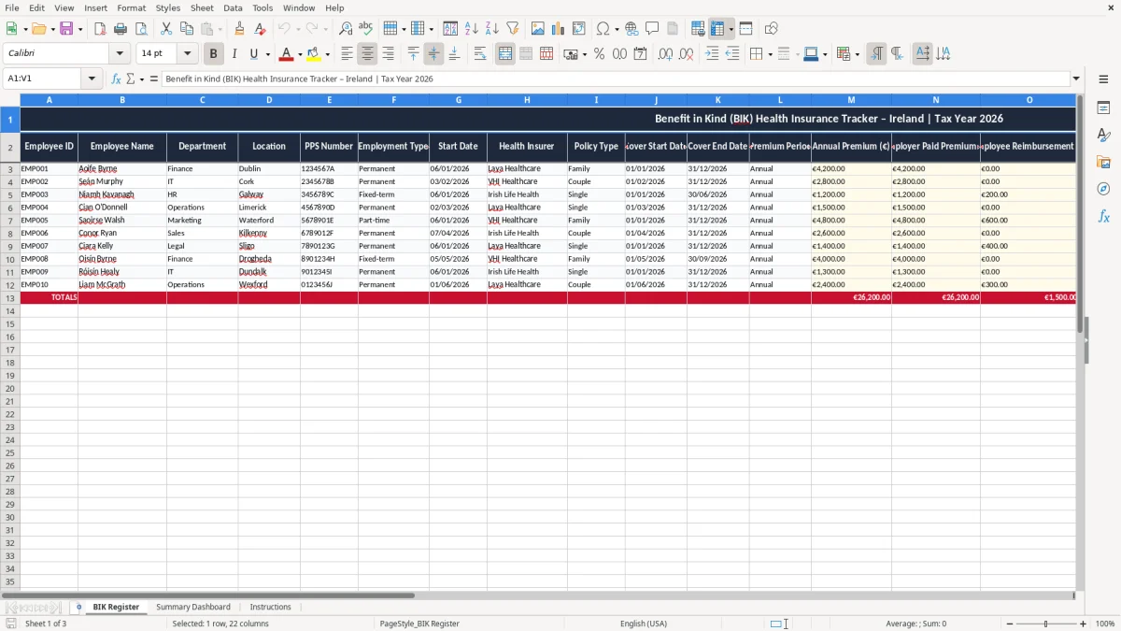Clear direct formatting
Viewport: 1121px width, 631px height.
point(260,29)
